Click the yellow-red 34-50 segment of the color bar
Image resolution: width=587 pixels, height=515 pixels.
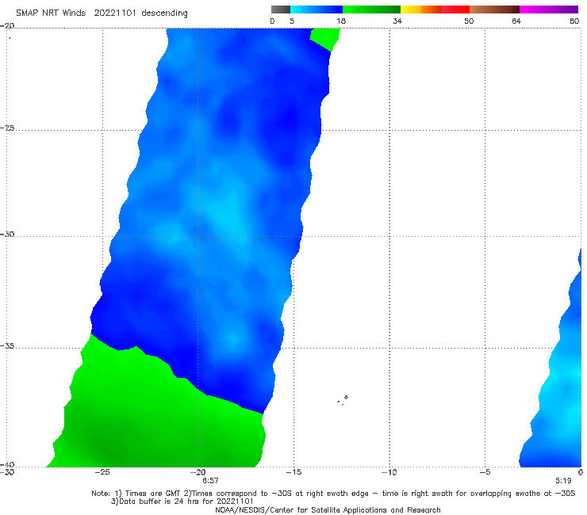pyautogui.click(x=435, y=10)
